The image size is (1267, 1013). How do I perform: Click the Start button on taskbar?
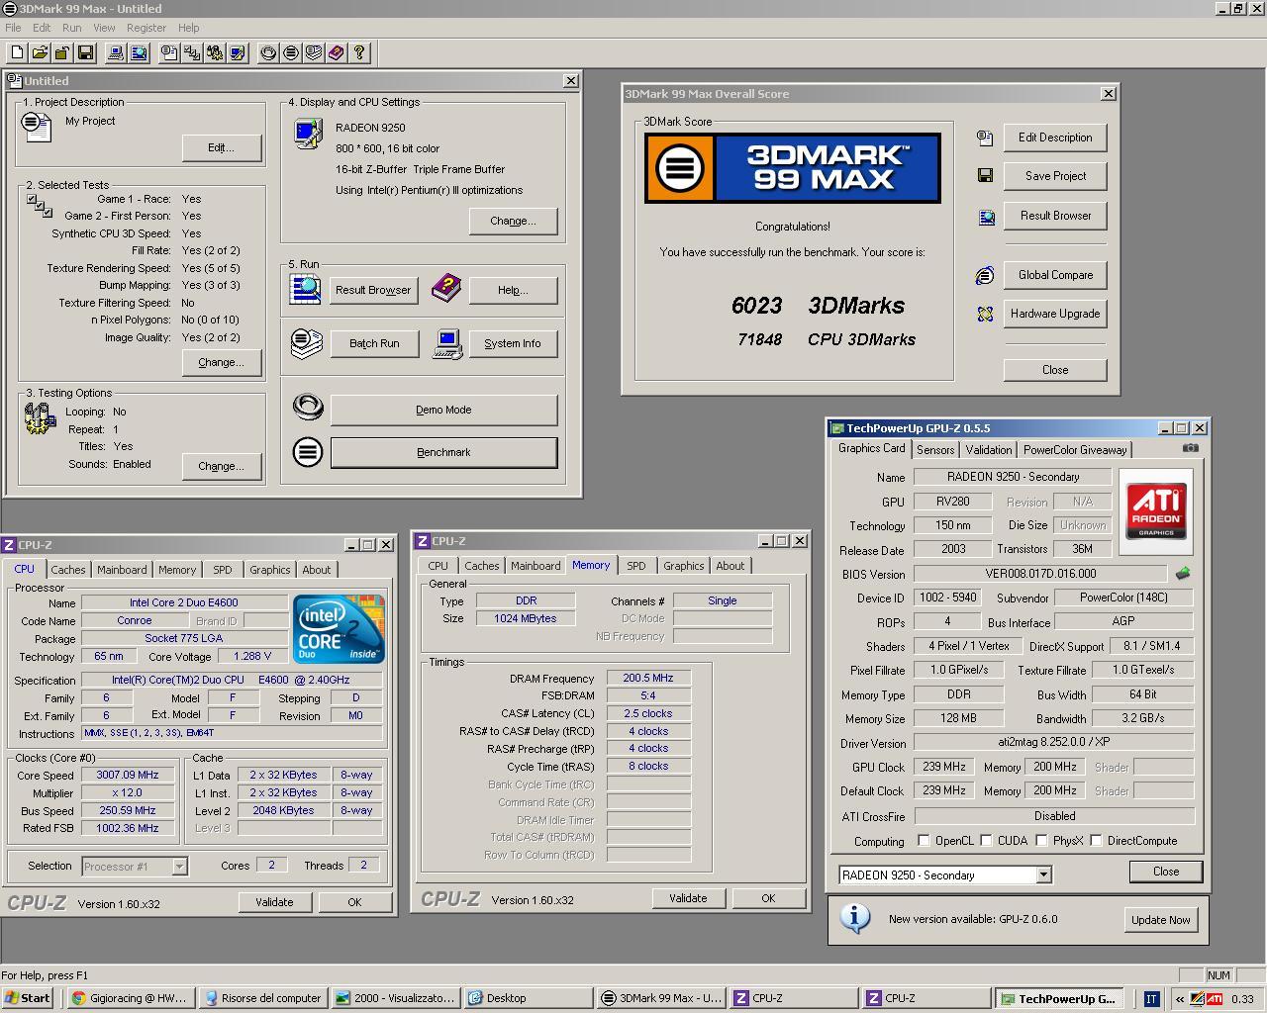click(27, 998)
